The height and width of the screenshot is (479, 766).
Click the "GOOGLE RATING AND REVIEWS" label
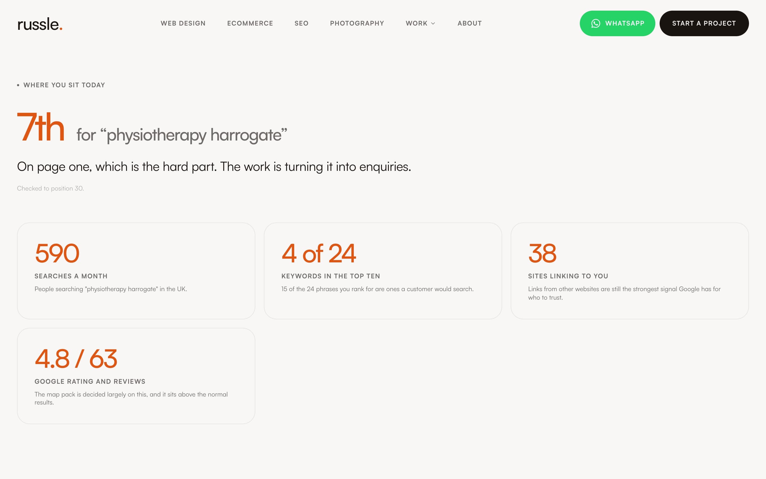[x=90, y=381]
